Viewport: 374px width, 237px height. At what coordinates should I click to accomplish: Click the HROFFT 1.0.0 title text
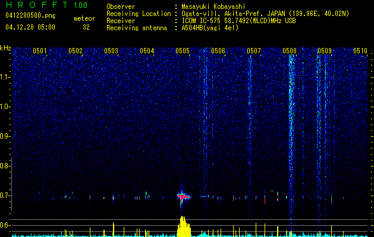(46, 5)
